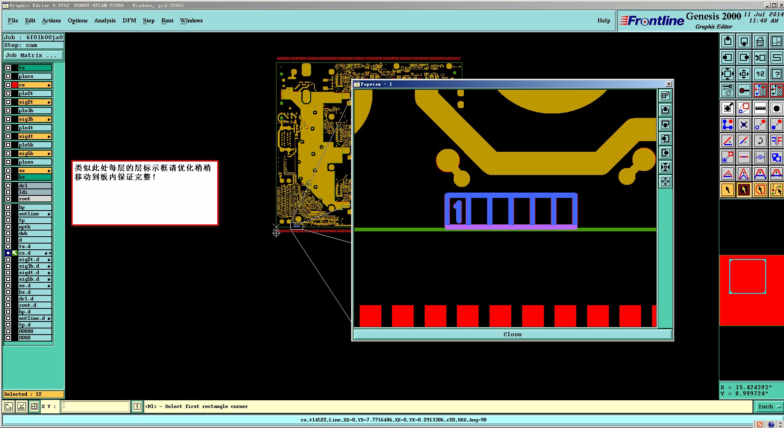Click the delete feature X icon
This screenshot has height=428, width=784.
(744, 125)
